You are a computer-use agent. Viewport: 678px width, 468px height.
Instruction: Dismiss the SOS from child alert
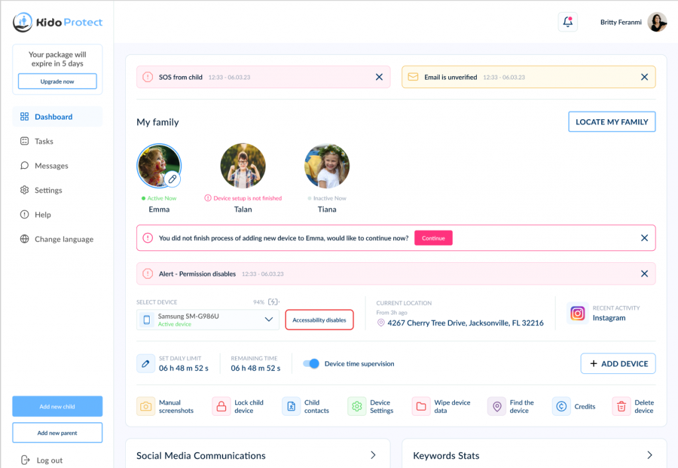point(379,77)
